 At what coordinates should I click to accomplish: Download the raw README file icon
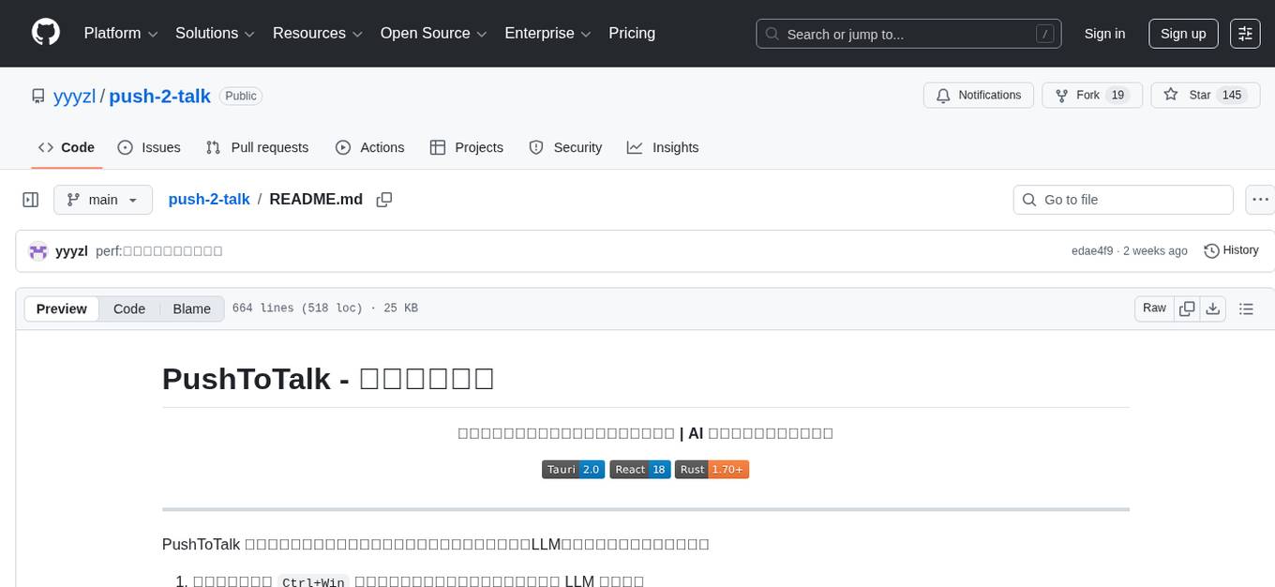tap(1213, 308)
